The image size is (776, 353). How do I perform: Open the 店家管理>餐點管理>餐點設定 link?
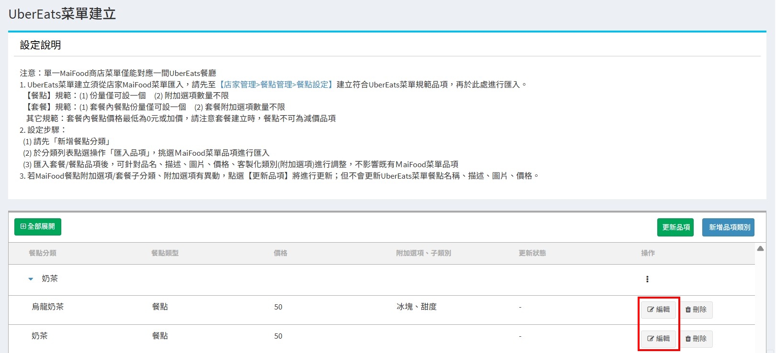coord(276,85)
